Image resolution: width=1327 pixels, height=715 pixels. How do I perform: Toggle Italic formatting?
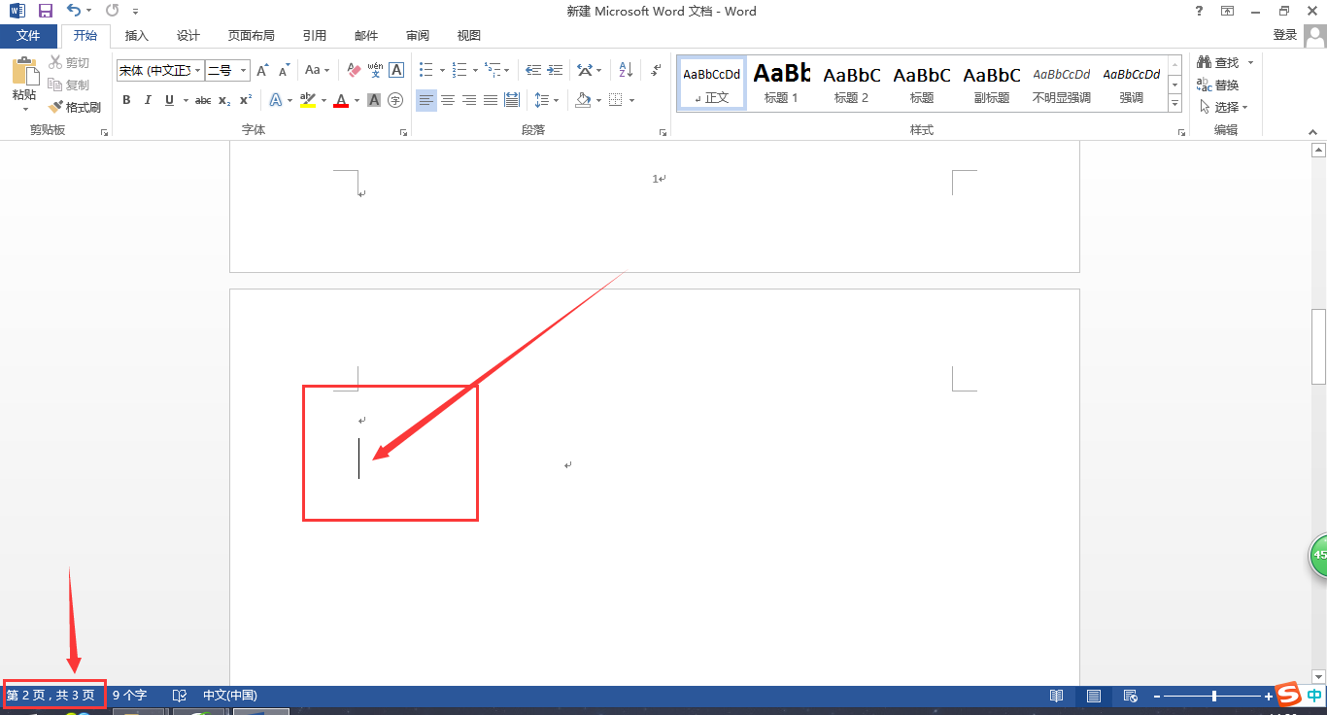(148, 100)
